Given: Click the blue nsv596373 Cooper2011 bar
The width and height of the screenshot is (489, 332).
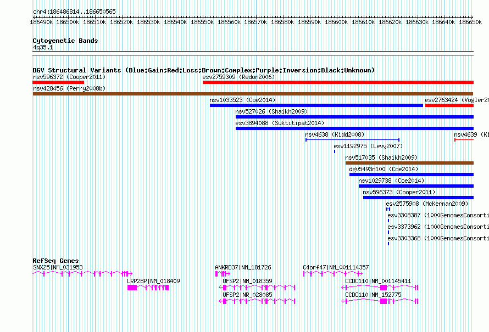Looking at the screenshot, I should click(419, 198).
